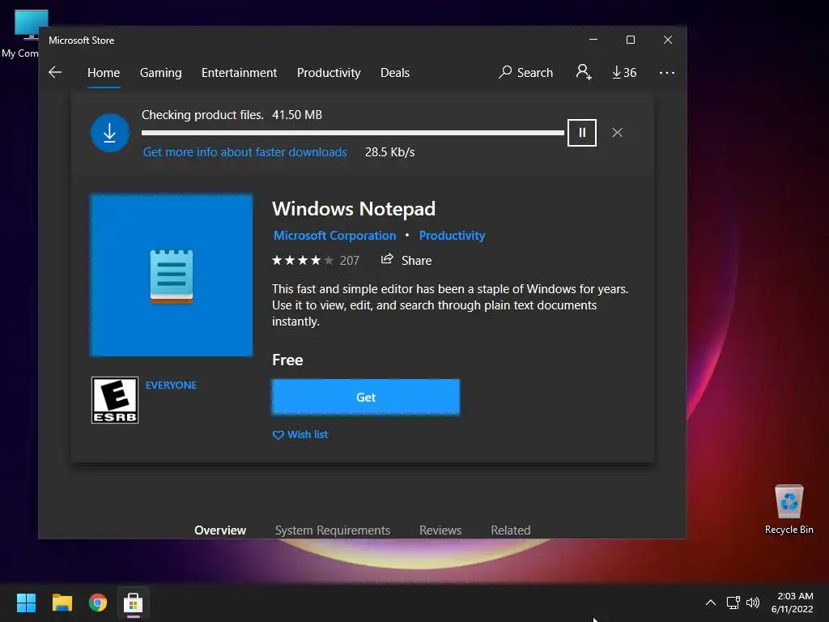Open File Explorer from the taskbar
This screenshot has width=829, height=622.
click(x=62, y=603)
